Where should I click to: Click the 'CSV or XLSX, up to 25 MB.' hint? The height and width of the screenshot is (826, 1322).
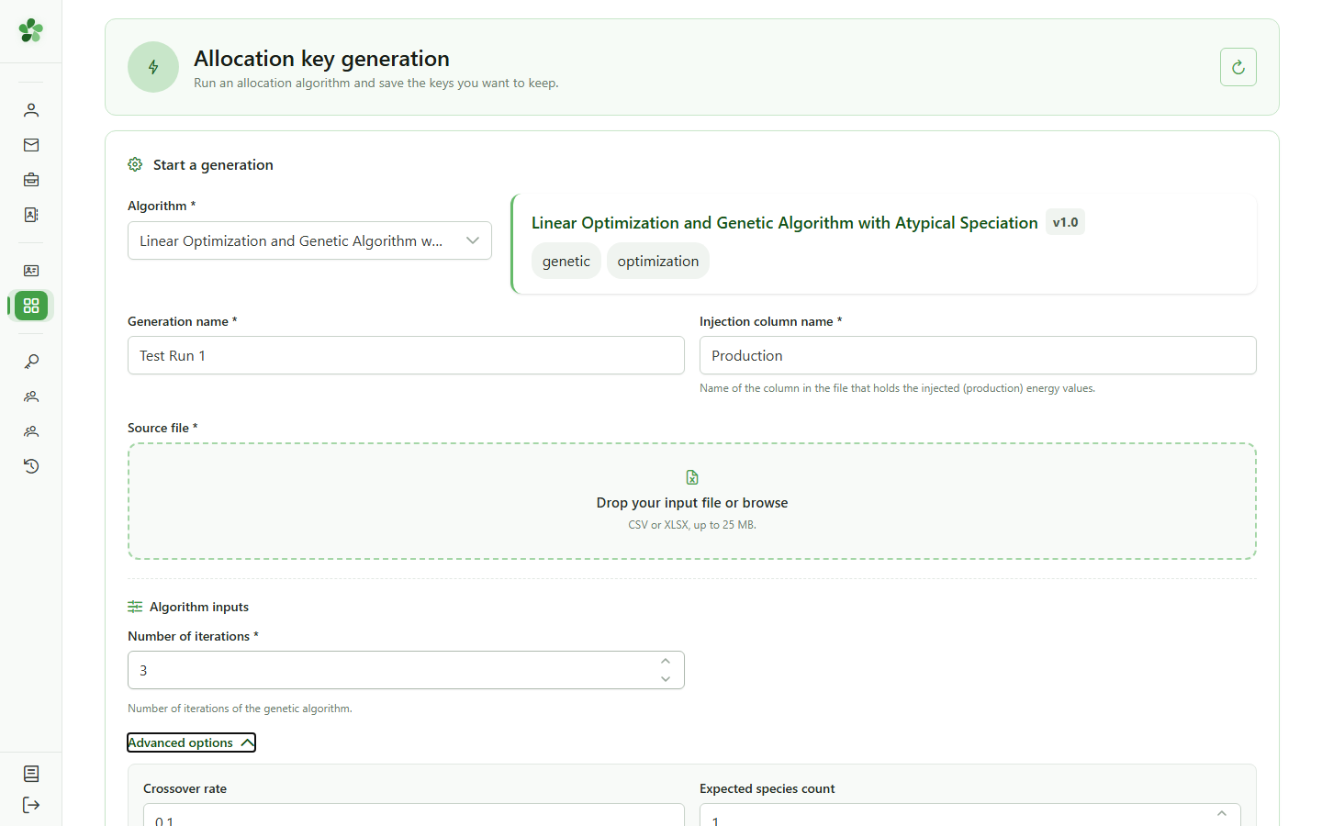692,525
